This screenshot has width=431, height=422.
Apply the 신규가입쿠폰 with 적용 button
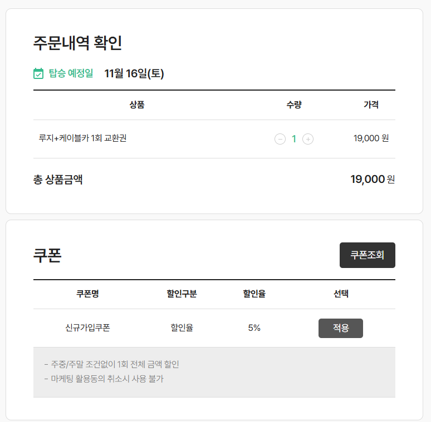[341, 328]
